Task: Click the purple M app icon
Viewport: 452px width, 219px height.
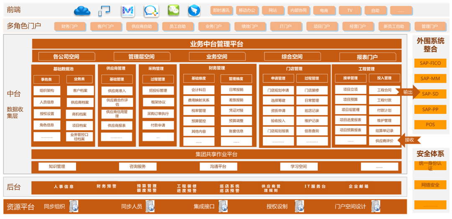Action: (128, 11)
